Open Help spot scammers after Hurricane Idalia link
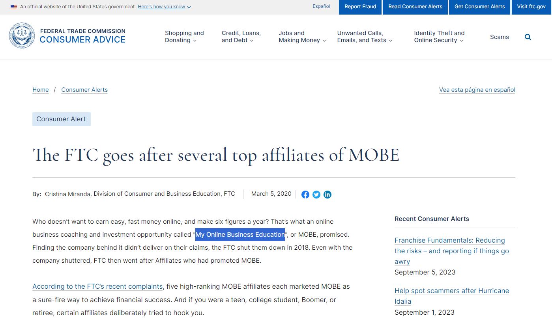 point(452,296)
